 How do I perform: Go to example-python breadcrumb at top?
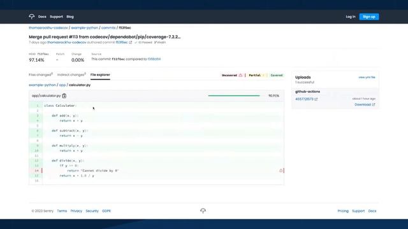(85, 28)
